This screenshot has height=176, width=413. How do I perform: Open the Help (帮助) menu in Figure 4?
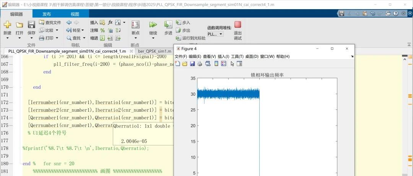click(283, 56)
